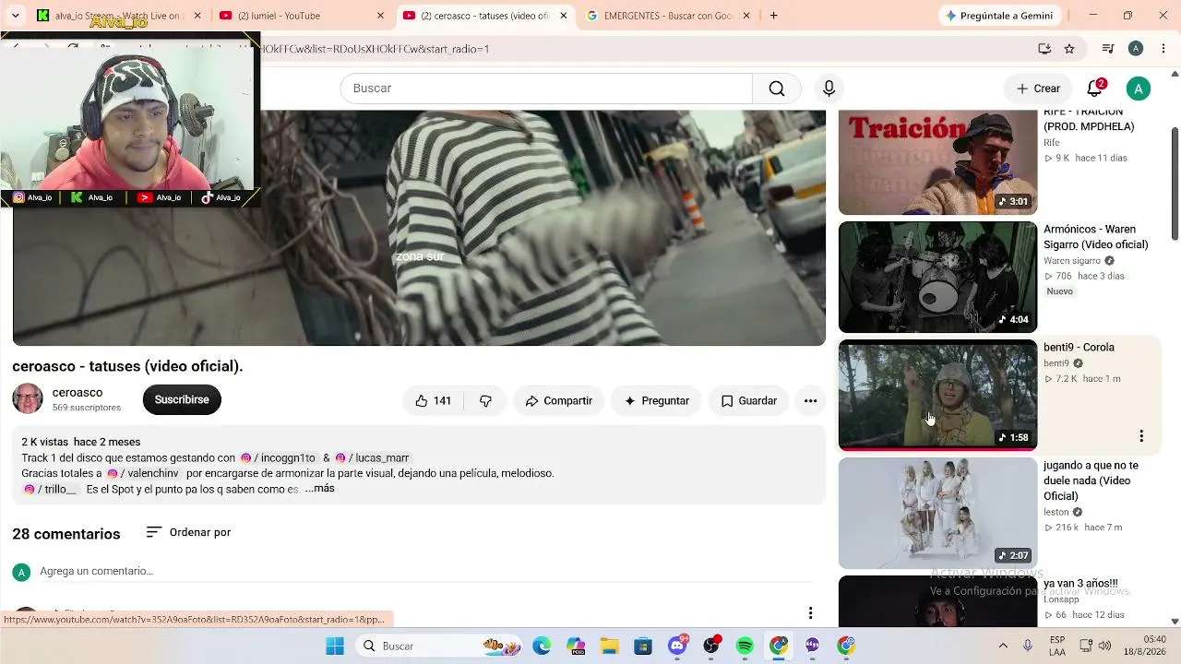Viewport: 1181px width, 664px height.
Task: Open ceroasco channel name link
Action: [78, 393]
